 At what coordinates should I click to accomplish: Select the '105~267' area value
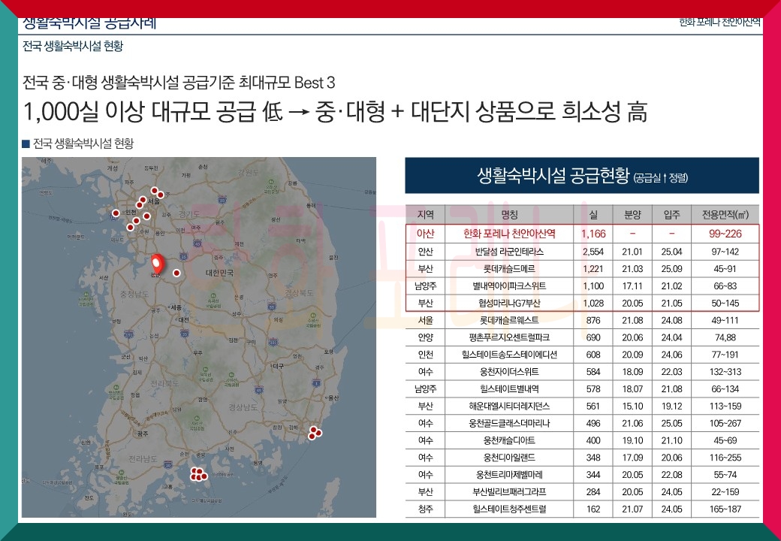pos(725,424)
